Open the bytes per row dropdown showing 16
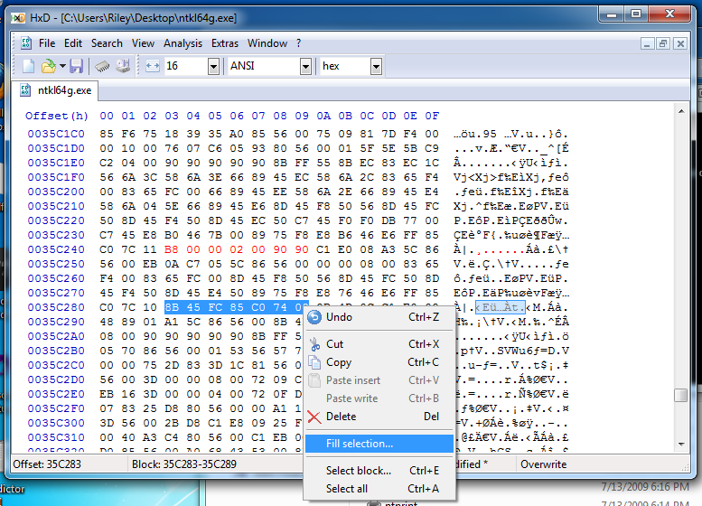Image resolution: width=702 pixels, height=506 pixels. click(x=213, y=67)
